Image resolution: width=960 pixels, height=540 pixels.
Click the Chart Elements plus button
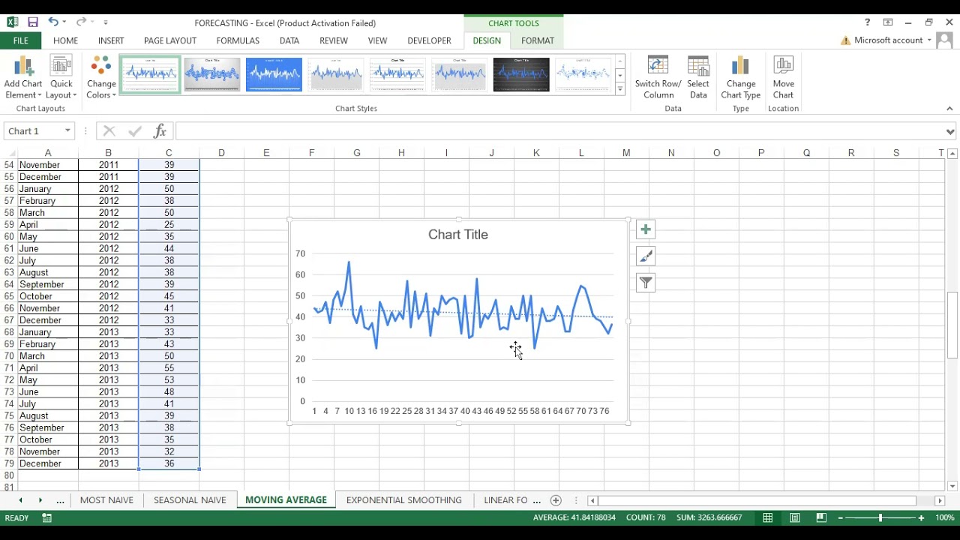coord(646,229)
